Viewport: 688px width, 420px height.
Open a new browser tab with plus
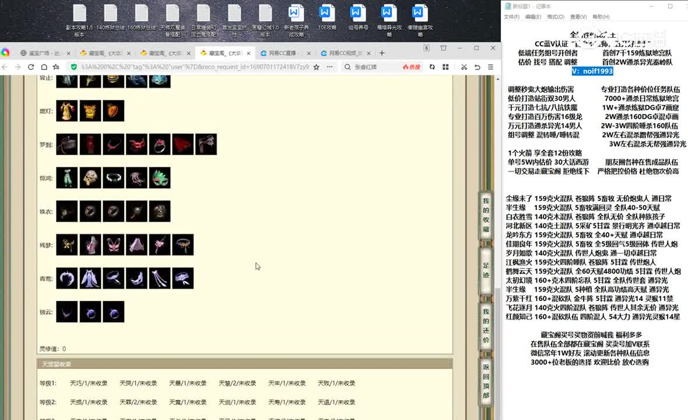(x=382, y=53)
